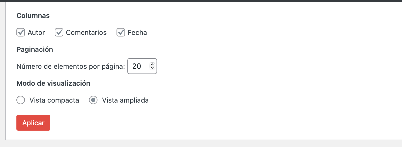Click the "Comentarios" label text
Image resolution: width=402 pixels, height=147 pixels.
pos(86,33)
